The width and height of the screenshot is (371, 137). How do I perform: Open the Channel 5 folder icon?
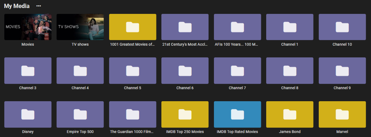tap(133, 71)
